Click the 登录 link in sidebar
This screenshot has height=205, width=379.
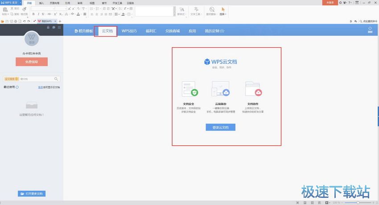click(x=41, y=87)
